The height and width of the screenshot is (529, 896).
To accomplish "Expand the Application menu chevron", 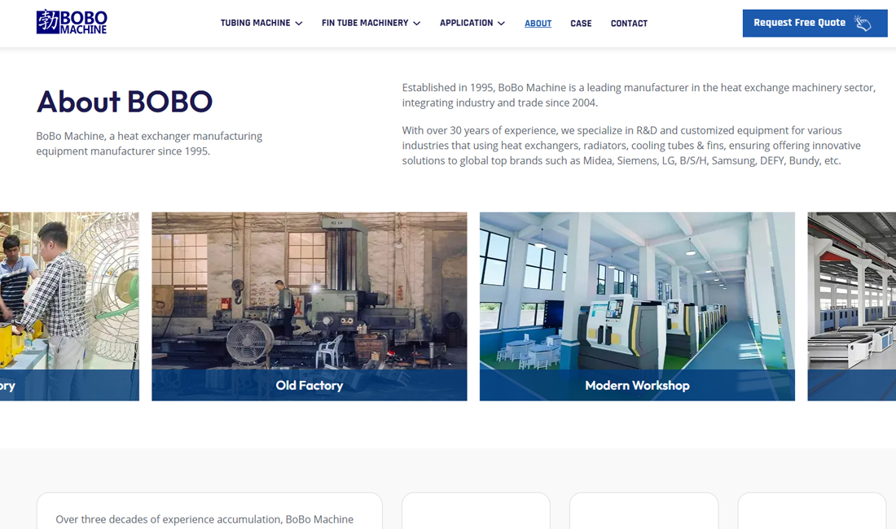I will [x=501, y=24].
